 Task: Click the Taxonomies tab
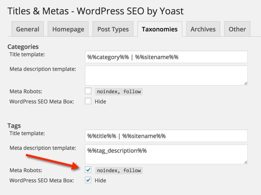159,29
